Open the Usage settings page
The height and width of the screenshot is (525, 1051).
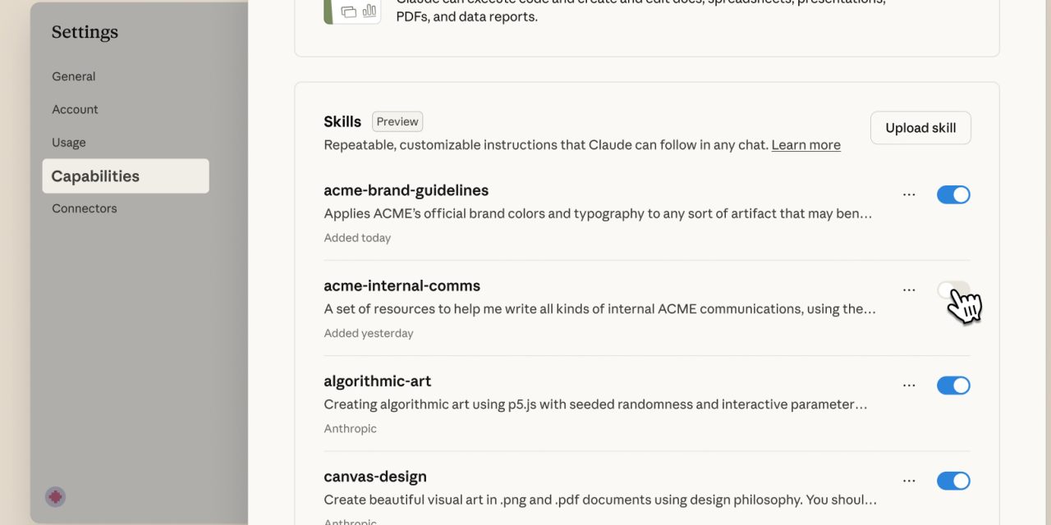[68, 142]
